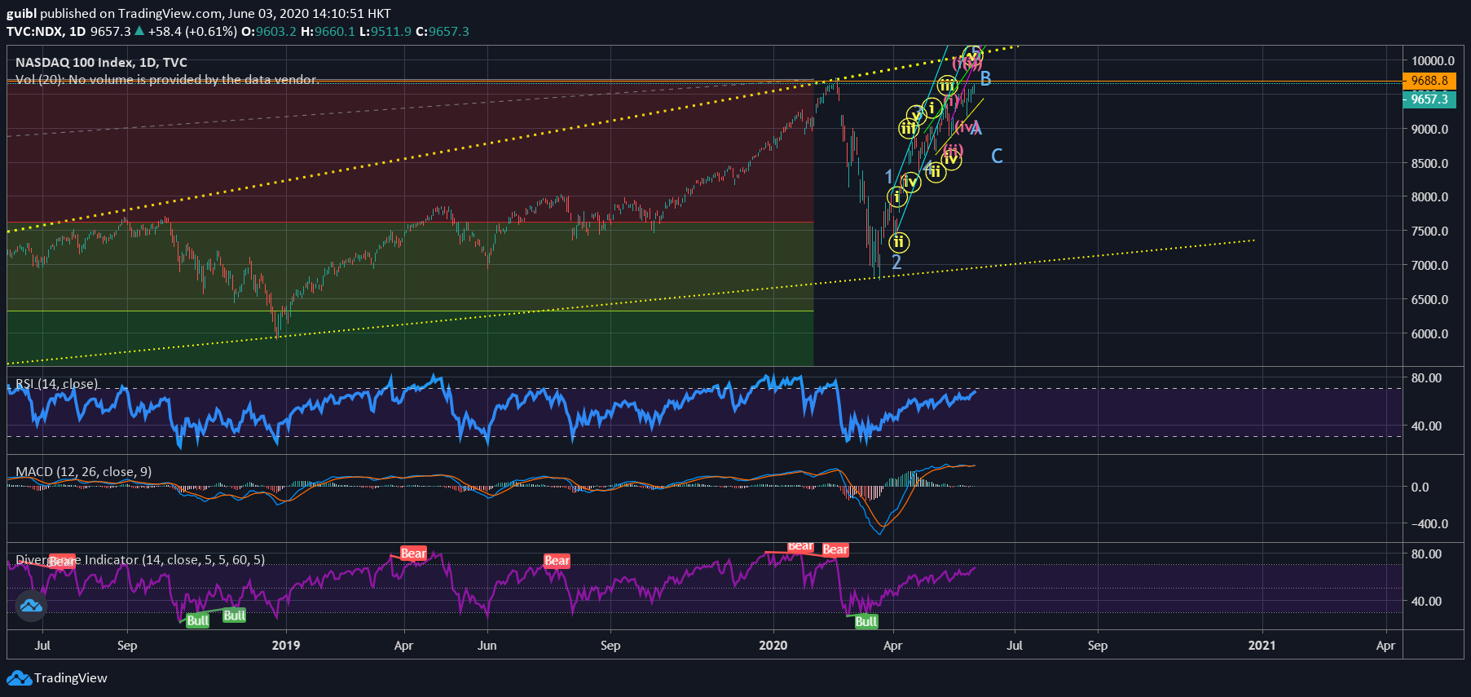Click the 8500.0 price axis level
1471x697 pixels.
tap(1430, 164)
